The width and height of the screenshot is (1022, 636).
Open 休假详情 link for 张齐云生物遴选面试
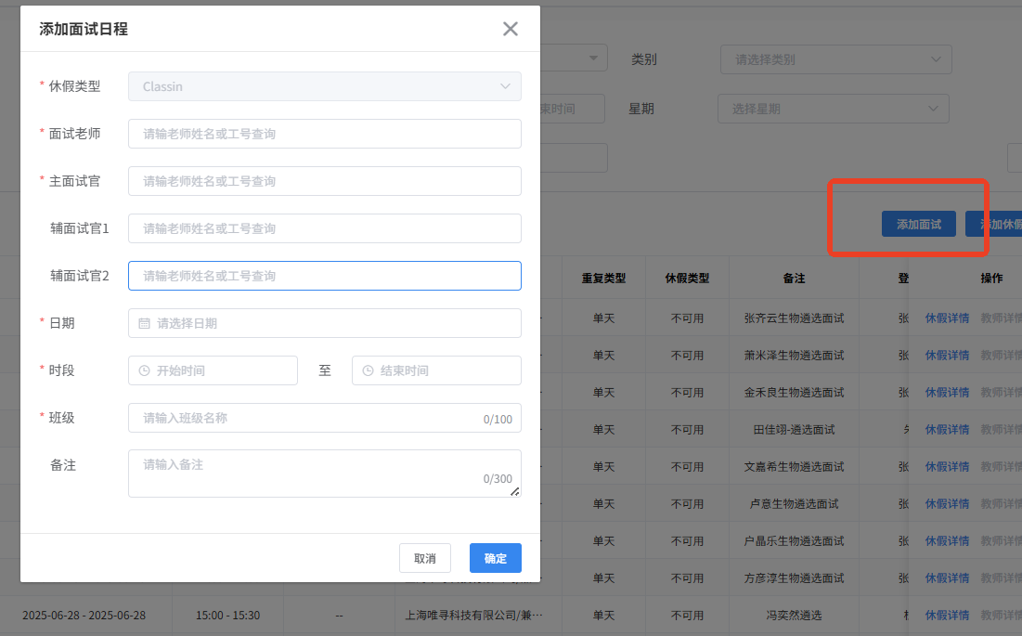(x=947, y=318)
